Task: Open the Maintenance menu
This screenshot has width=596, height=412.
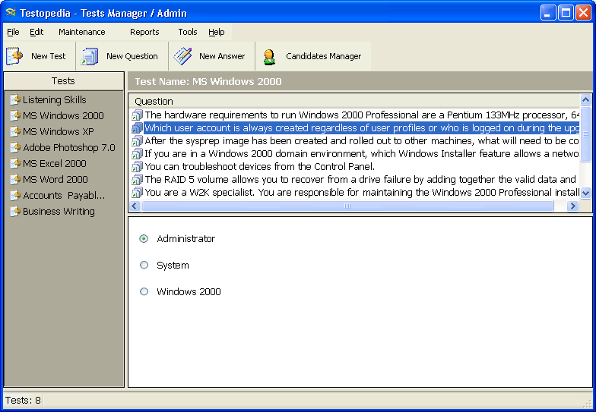Action: [82, 32]
